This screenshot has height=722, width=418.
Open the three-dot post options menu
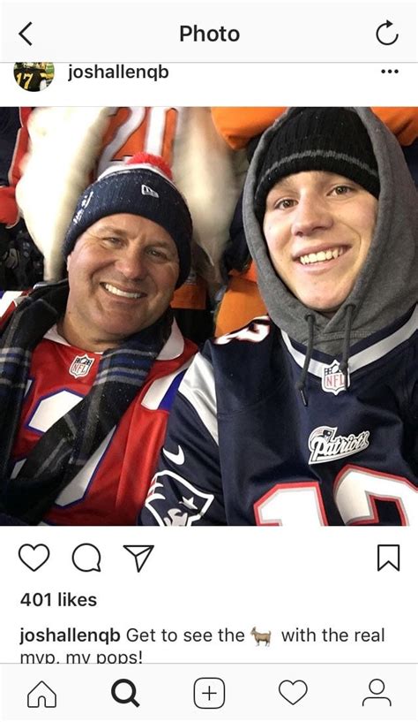point(390,72)
